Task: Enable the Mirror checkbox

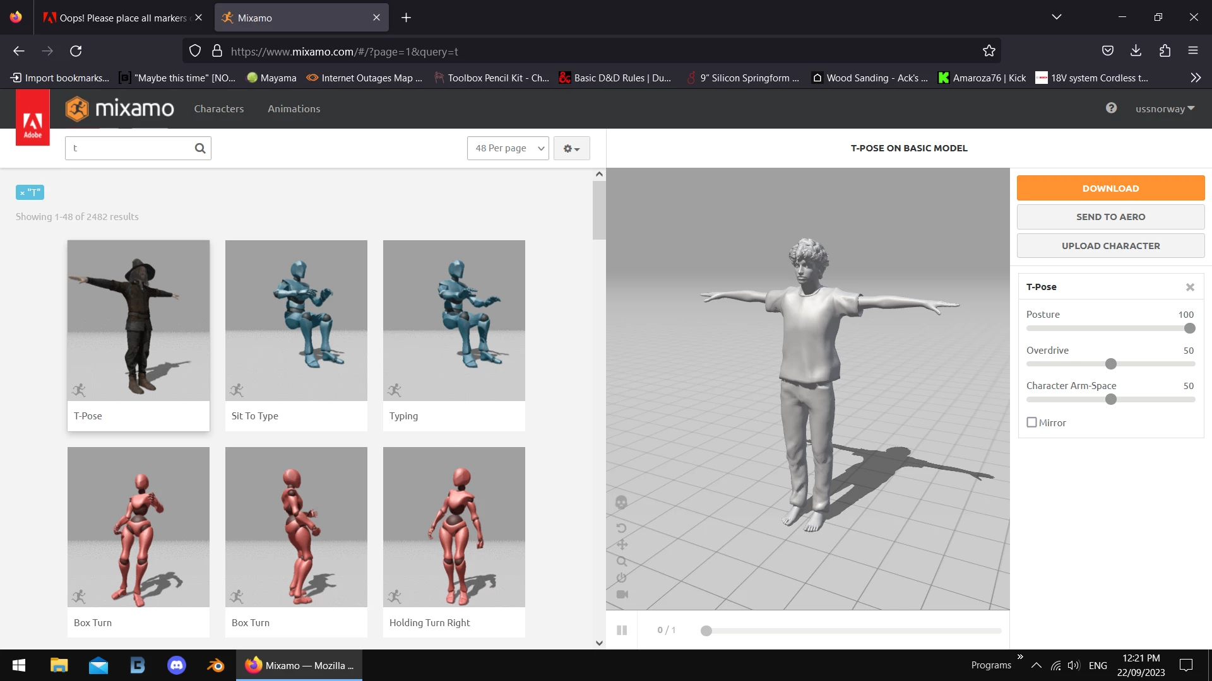Action: 1031,422
